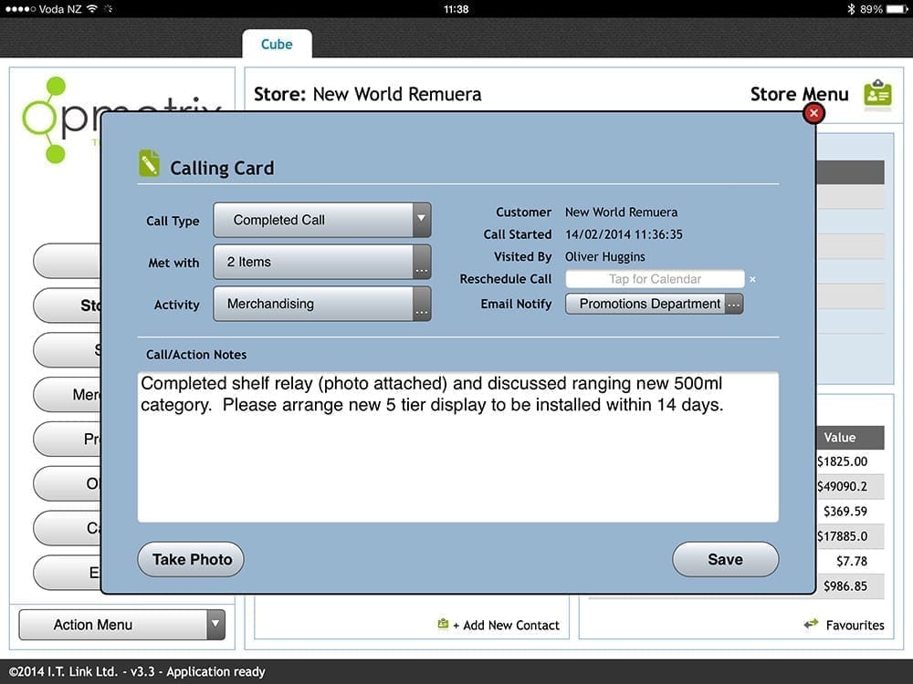Save the calling card
This screenshot has width=913, height=684.
(x=726, y=560)
